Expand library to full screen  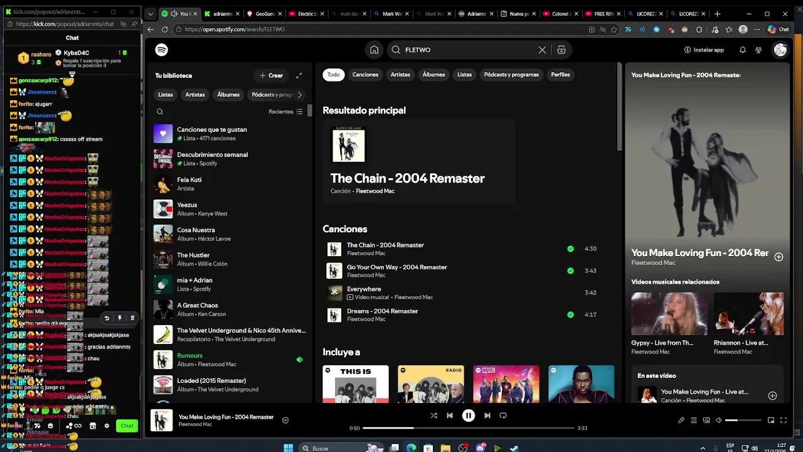tap(299, 75)
